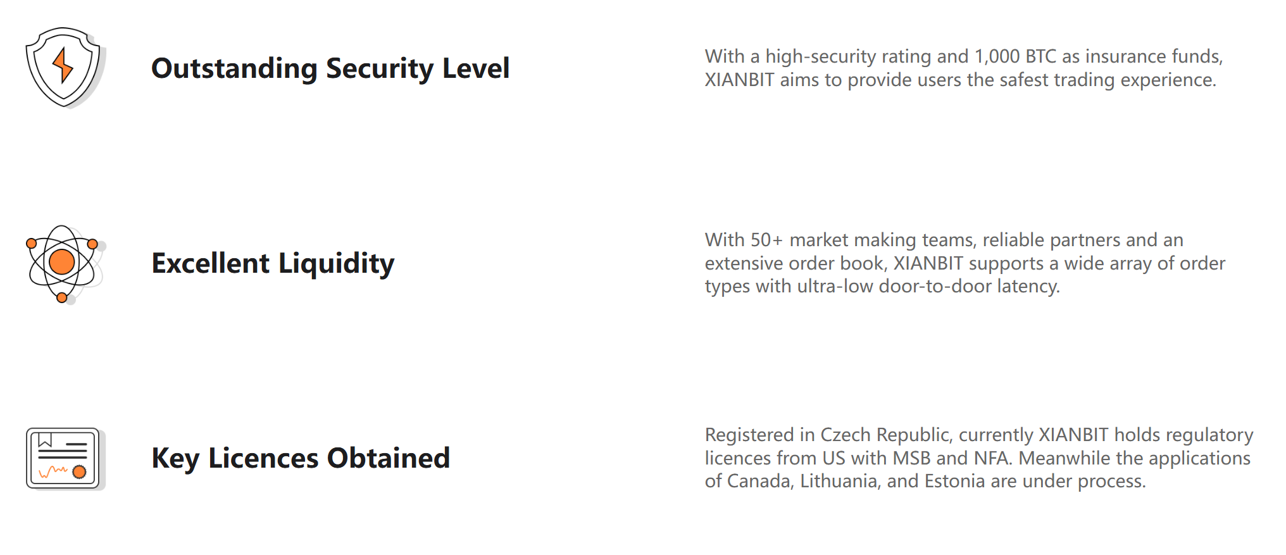Click the 50+ market making teams text
Image resolution: width=1286 pixels, height=555 pixels.
pyautogui.click(x=839, y=240)
